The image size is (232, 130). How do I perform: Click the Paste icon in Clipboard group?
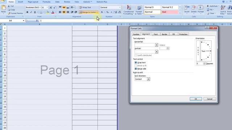3,7
